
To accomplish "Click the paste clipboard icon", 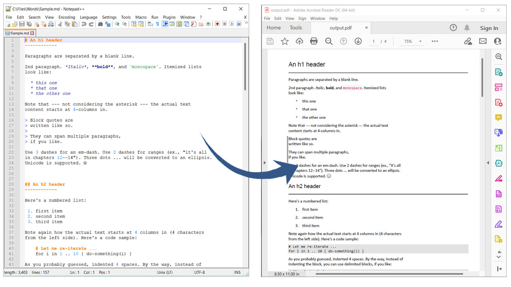I will (74, 24).
